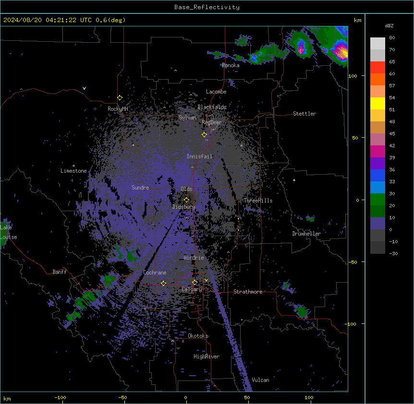Click the pink 42-45 dBZ legend swatch
This screenshot has width=414, height=404.
(x=377, y=140)
